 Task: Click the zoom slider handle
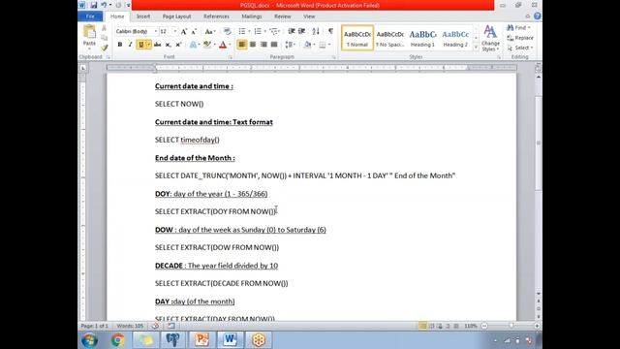coord(511,326)
